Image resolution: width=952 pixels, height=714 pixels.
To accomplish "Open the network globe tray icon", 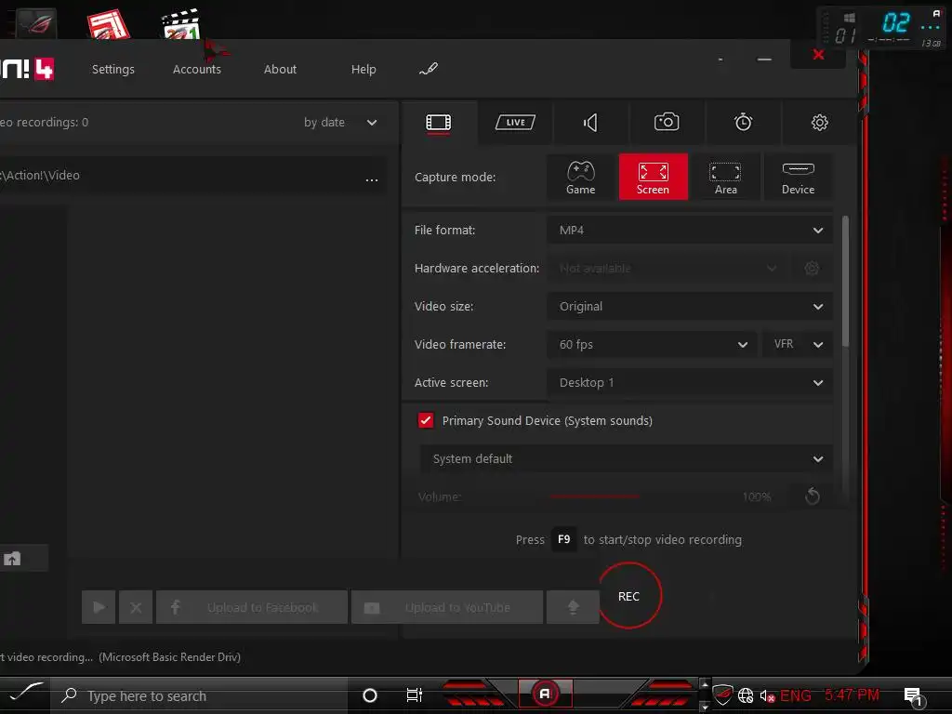I will pyautogui.click(x=746, y=695).
